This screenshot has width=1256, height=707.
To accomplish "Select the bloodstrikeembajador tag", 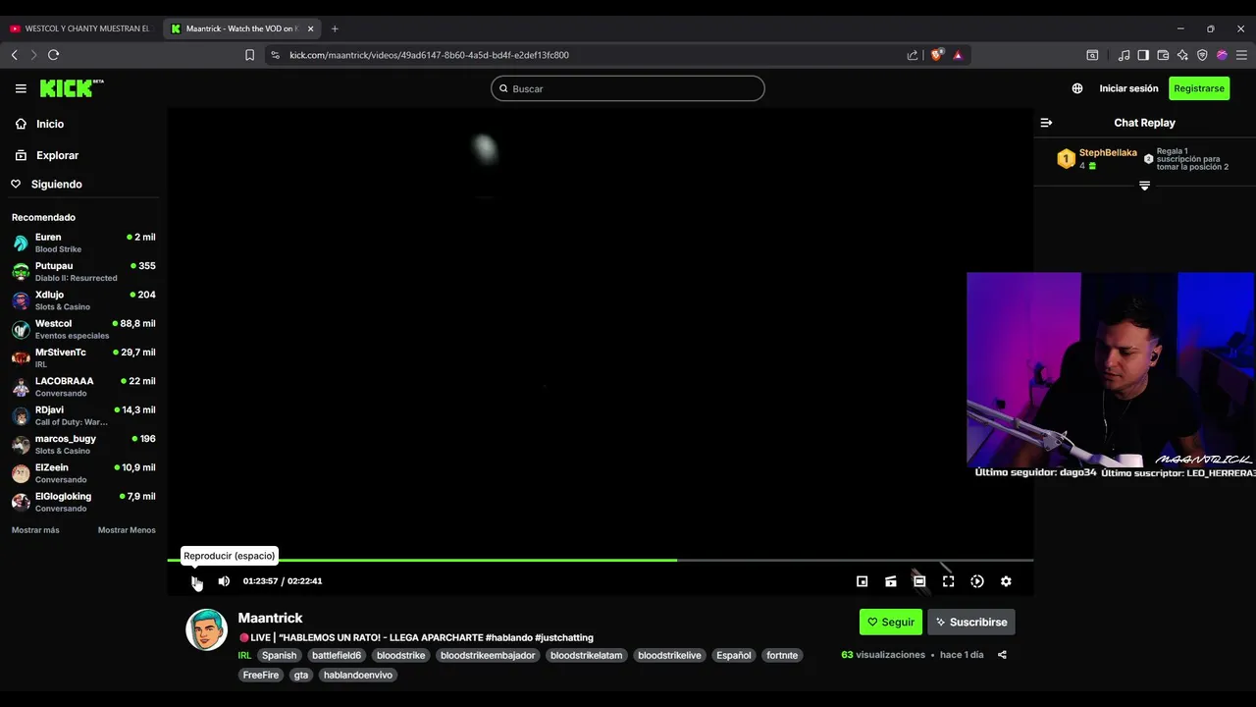I will [x=488, y=655].
